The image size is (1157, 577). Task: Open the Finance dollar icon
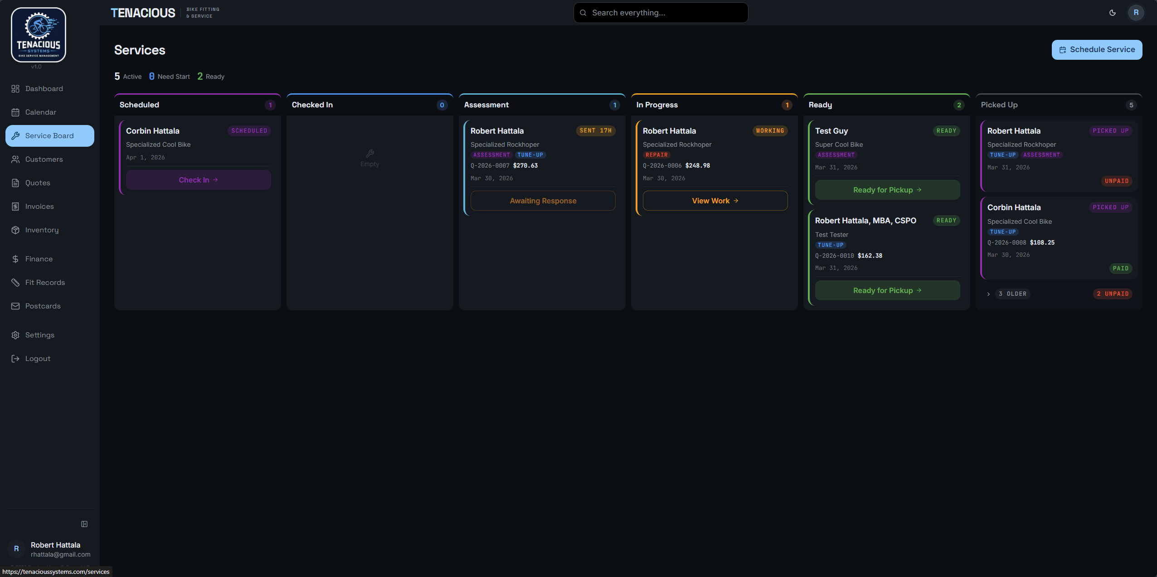15,259
